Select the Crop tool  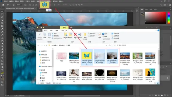point(2,23)
